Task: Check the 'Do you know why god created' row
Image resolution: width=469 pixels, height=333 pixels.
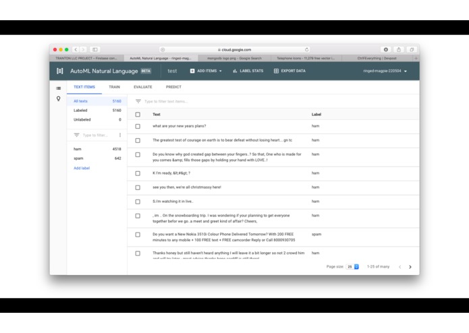Action: (x=138, y=154)
